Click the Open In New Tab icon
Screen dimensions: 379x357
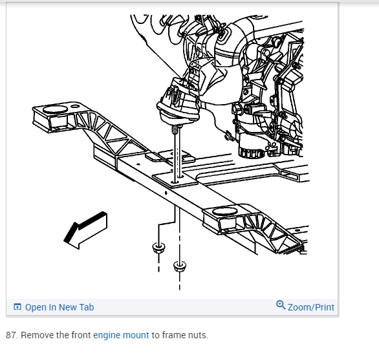(x=17, y=307)
